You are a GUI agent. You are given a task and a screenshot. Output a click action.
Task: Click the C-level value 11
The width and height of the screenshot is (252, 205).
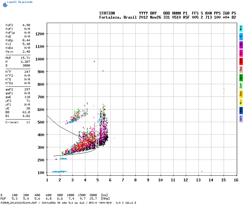click(x=28, y=122)
